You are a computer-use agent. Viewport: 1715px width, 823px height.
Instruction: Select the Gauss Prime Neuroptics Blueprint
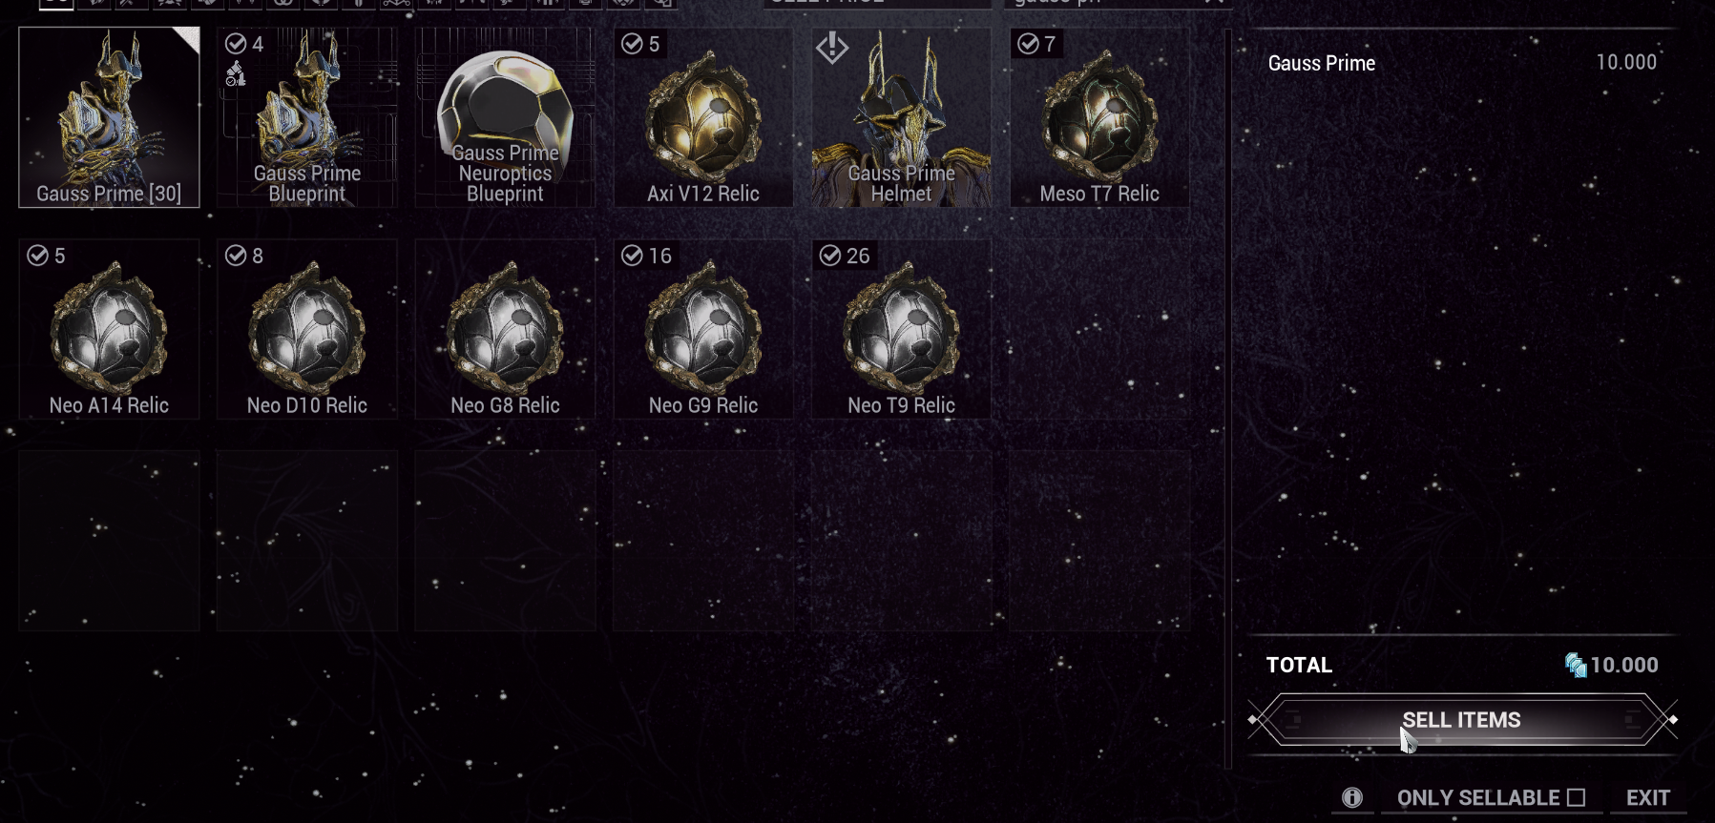tap(505, 117)
